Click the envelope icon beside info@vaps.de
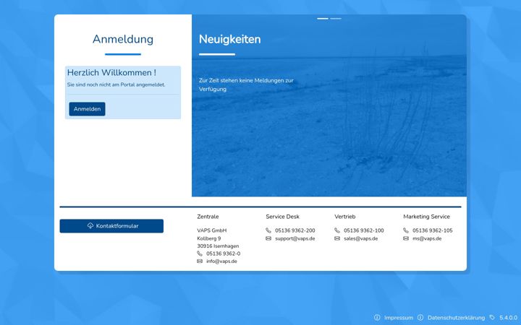 point(200,261)
